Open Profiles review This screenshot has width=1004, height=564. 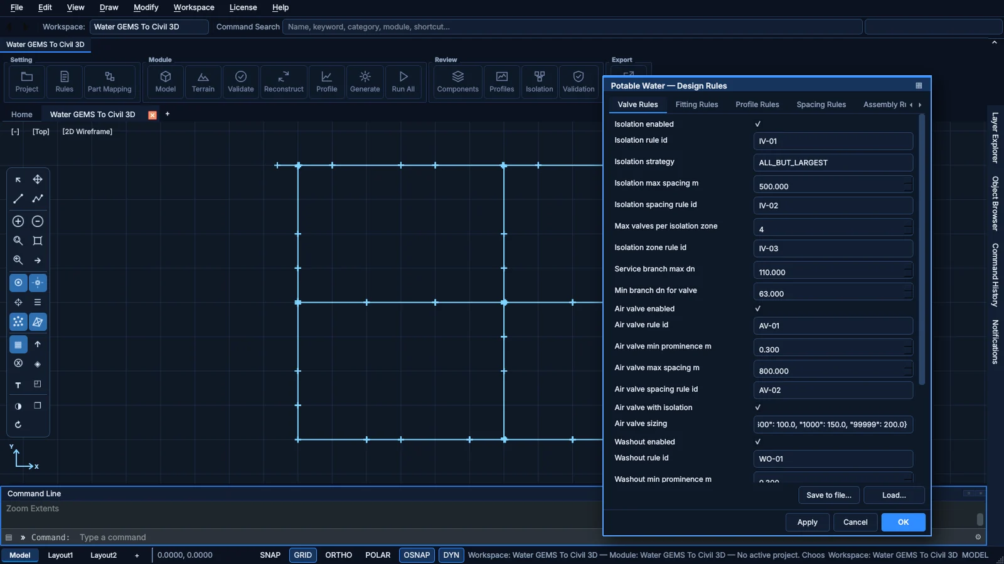501,82
